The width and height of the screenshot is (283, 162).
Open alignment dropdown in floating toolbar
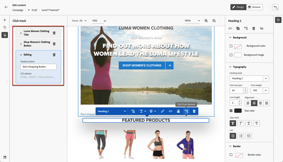pyautogui.click(x=153, y=111)
